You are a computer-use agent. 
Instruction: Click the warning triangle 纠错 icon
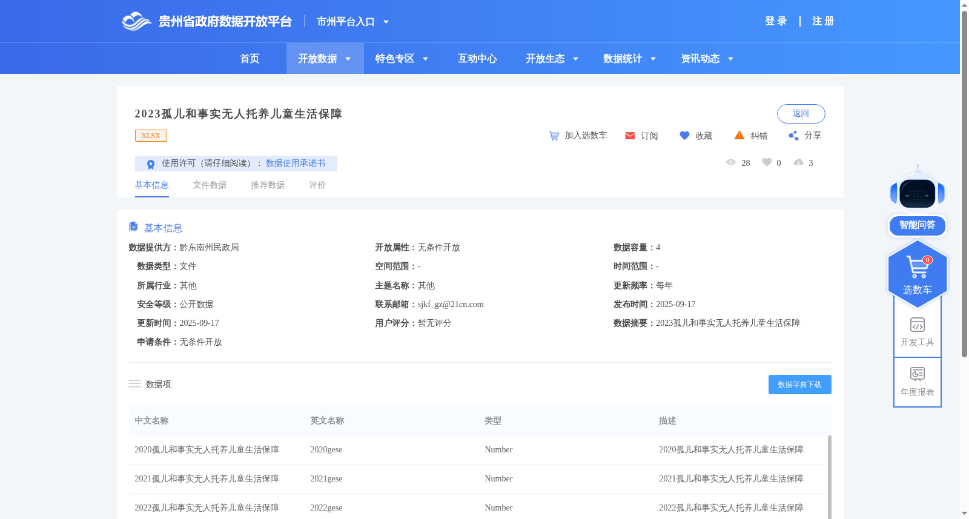pyautogui.click(x=739, y=135)
